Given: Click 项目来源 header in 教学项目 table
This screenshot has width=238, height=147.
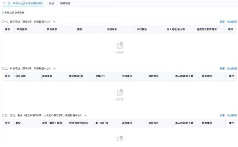Looking at the screenshot, I should pos(52,29).
